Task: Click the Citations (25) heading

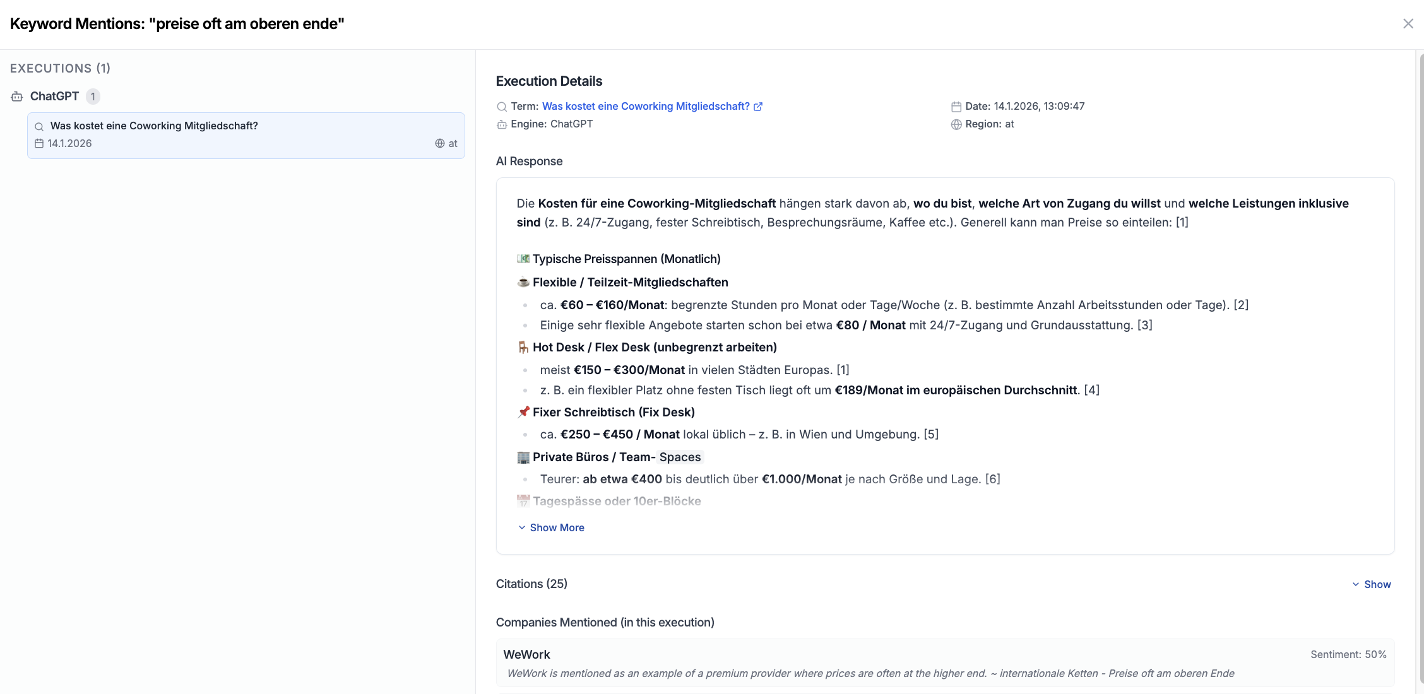Action: (531, 584)
